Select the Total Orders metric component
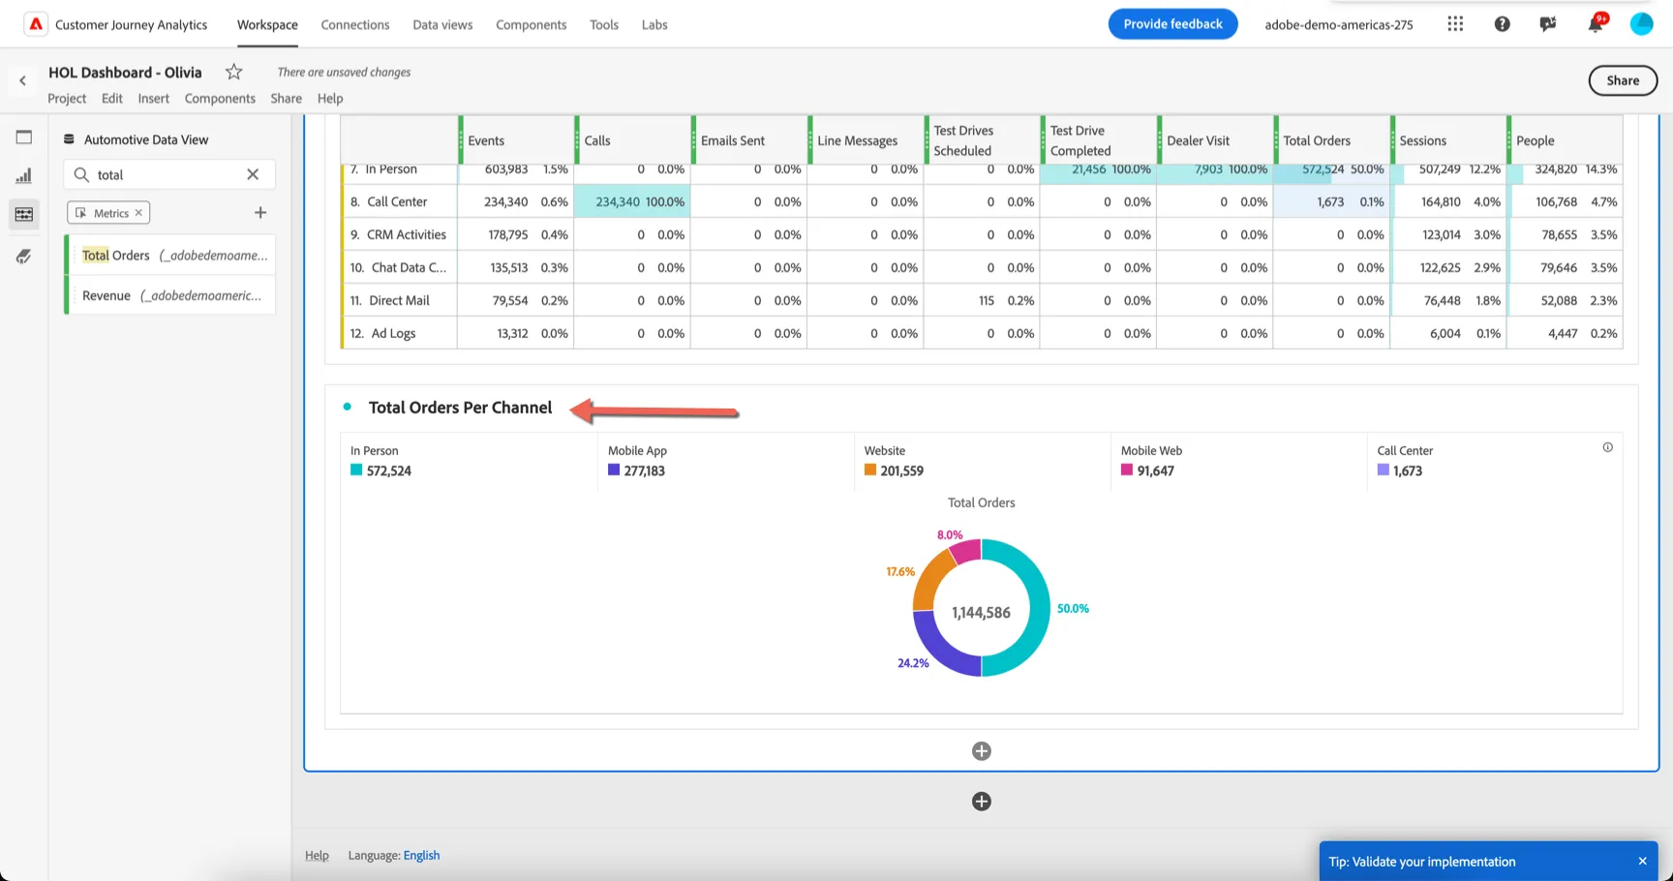This screenshot has width=1673, height=881. 170,256
